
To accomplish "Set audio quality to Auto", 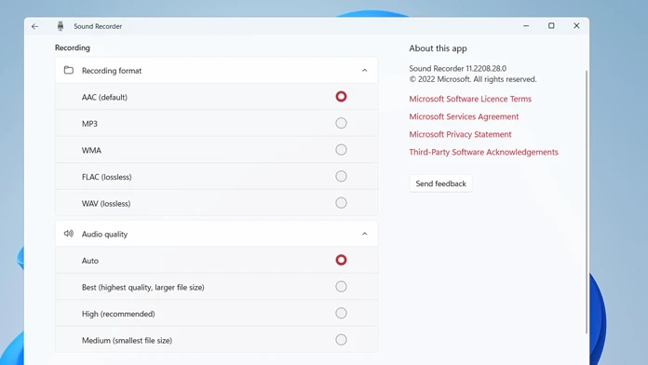I will [341, 260].
